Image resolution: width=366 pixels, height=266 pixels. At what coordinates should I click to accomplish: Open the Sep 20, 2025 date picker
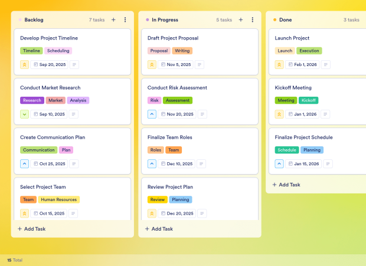[49, 64]
